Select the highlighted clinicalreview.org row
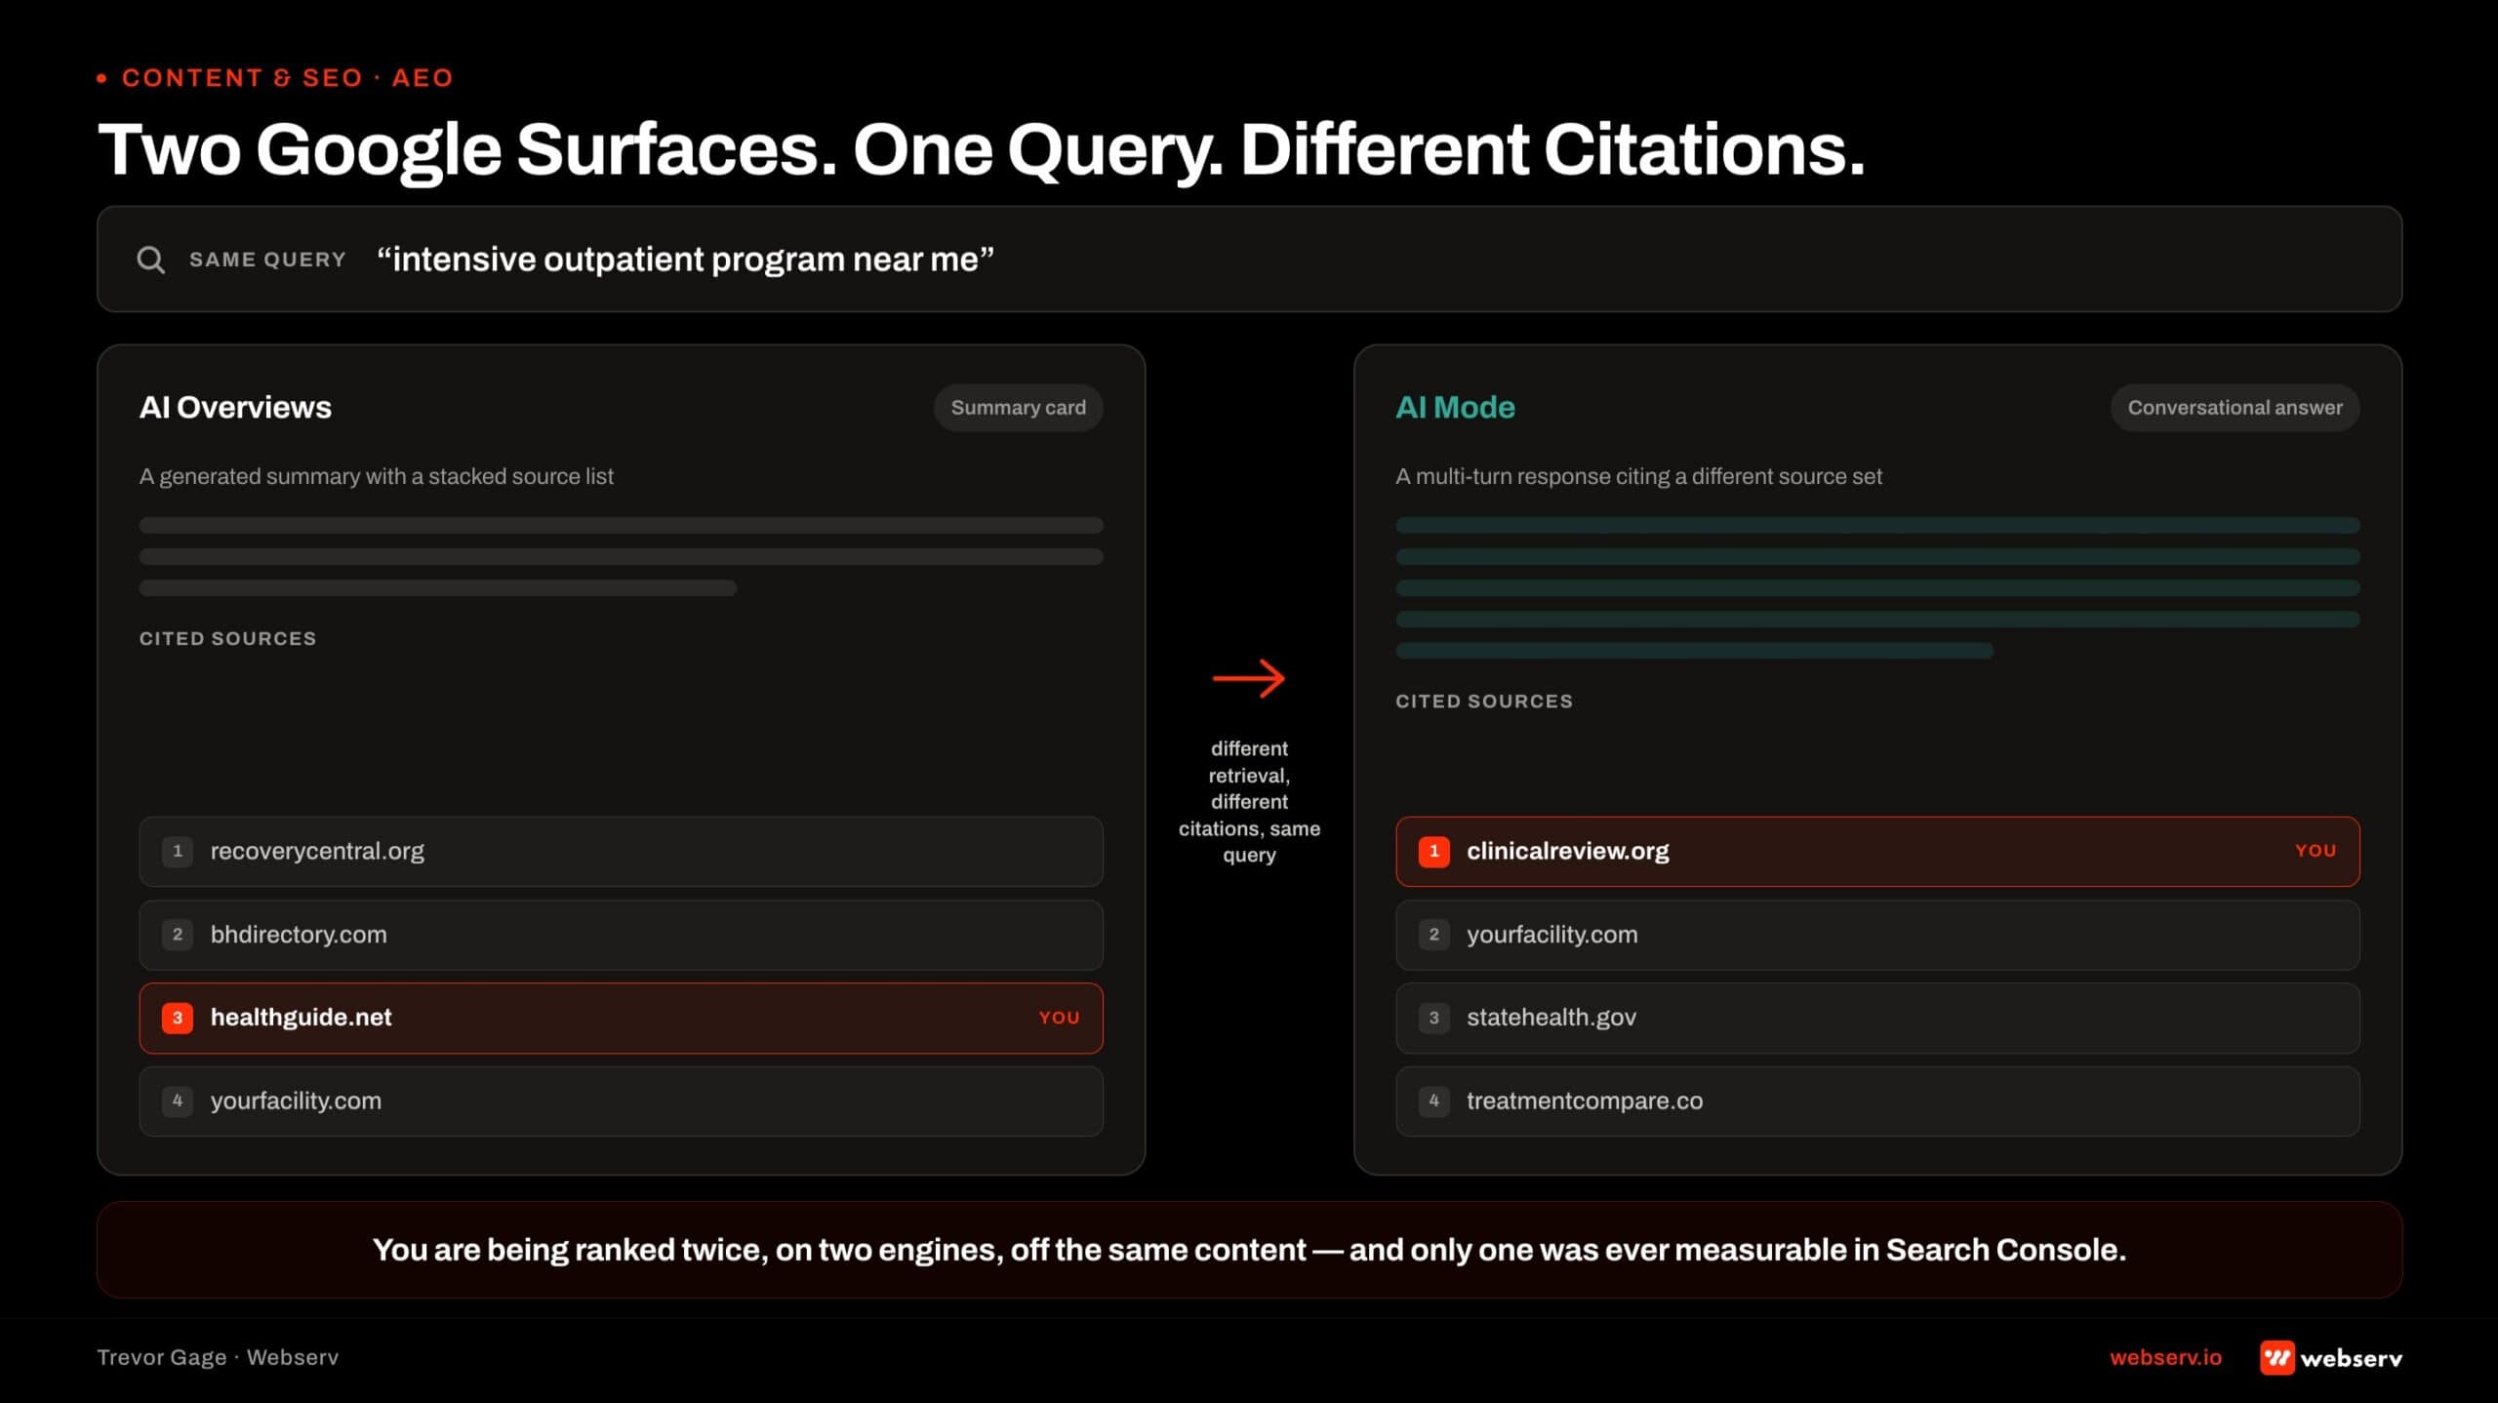Viewport: 2498px width, 1403px height. click(1877, 851)
